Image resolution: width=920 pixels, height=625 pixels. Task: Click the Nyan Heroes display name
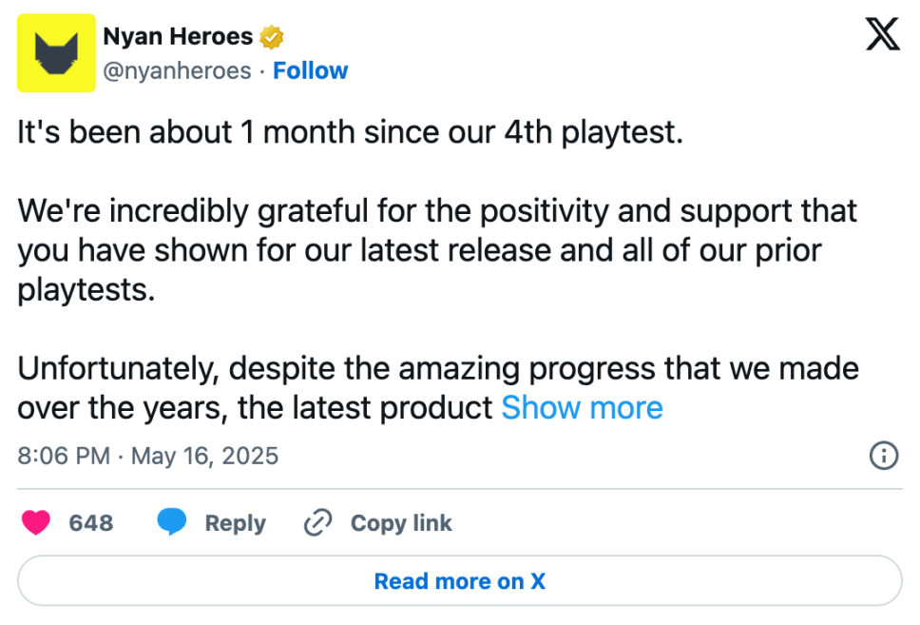178,37
